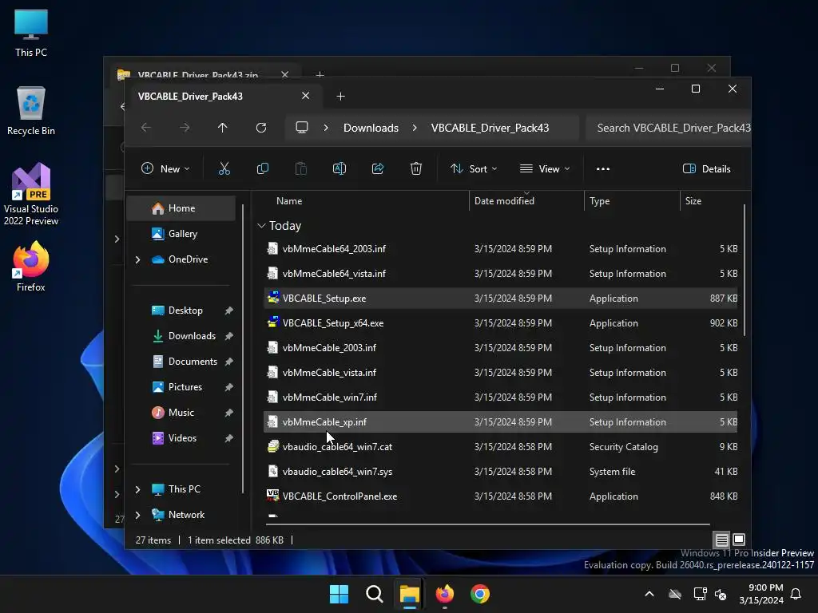This screenshot has height=613, width=818.
Task: Select vbMmeCable_win7.inf file
Action: point(500,397)
